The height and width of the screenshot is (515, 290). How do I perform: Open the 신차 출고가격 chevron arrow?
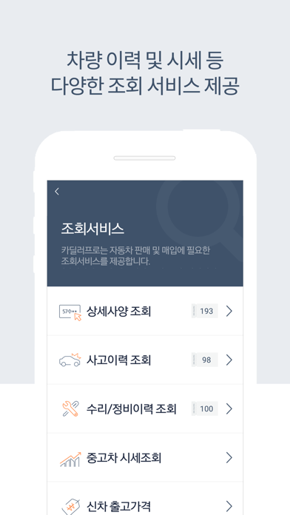(229, 506)
